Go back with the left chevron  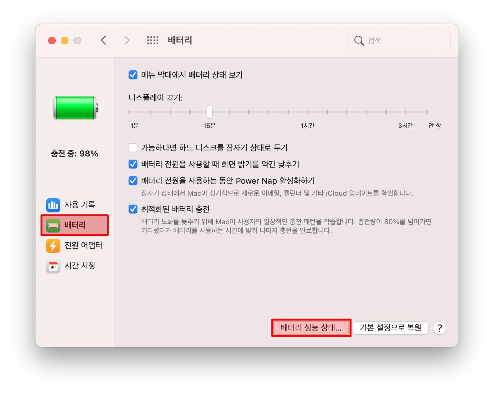click(x=103, y=40)
